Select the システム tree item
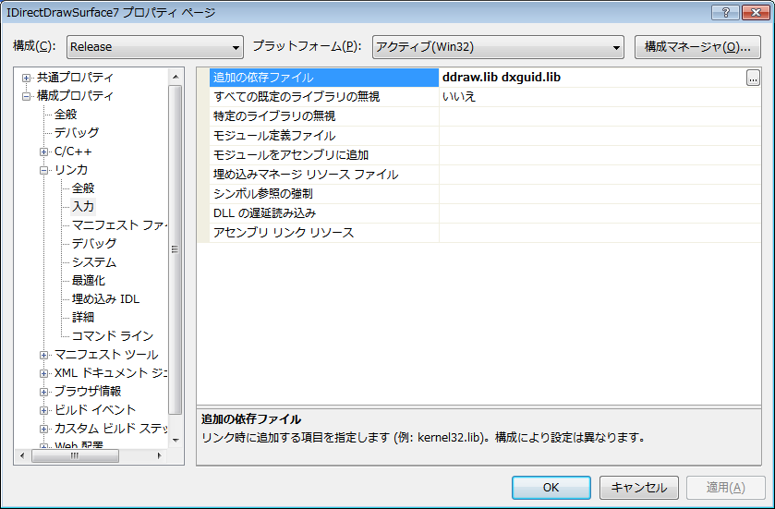 coord(94,262)
